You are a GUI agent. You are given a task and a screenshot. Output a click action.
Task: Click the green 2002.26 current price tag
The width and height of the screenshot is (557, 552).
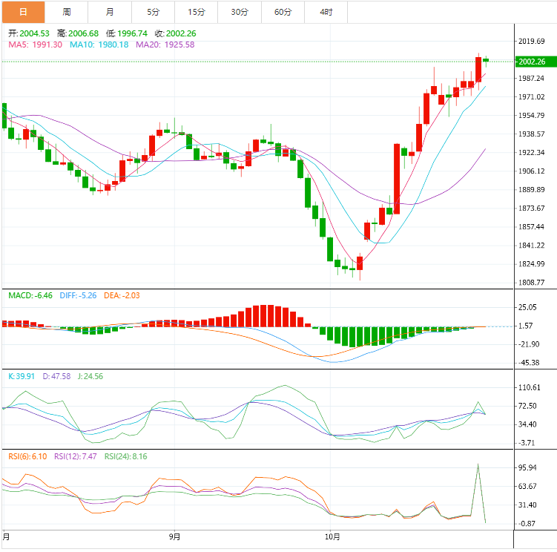click(x=533, y=62)
